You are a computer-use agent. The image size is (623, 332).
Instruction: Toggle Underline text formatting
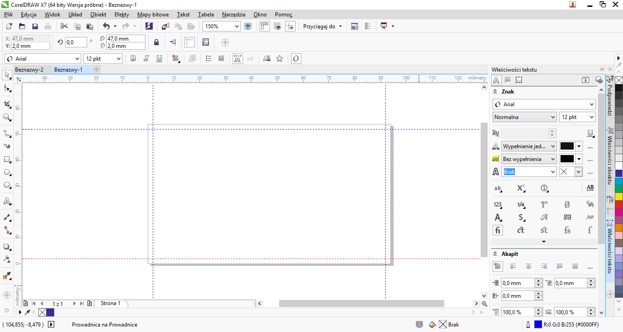[x=159, y=58]
